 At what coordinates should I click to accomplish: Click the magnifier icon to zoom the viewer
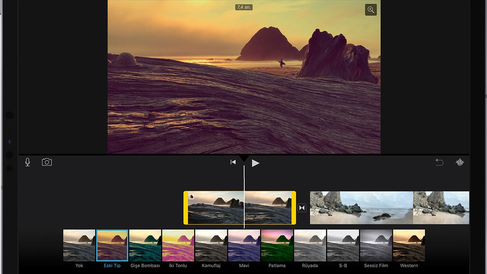[x=371, y=10]
